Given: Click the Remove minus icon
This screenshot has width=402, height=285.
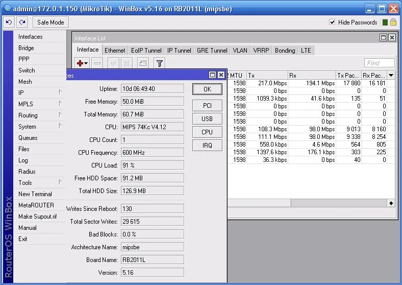Looking at the screenshot, I should point(97,63).
